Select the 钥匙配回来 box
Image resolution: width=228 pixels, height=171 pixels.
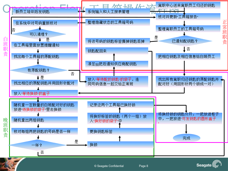coord(117,51)
